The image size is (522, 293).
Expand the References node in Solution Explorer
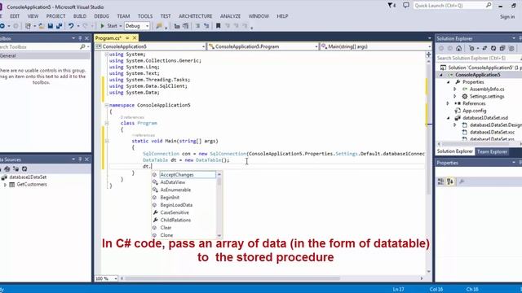pyautogui.click(x=448, y=103)
